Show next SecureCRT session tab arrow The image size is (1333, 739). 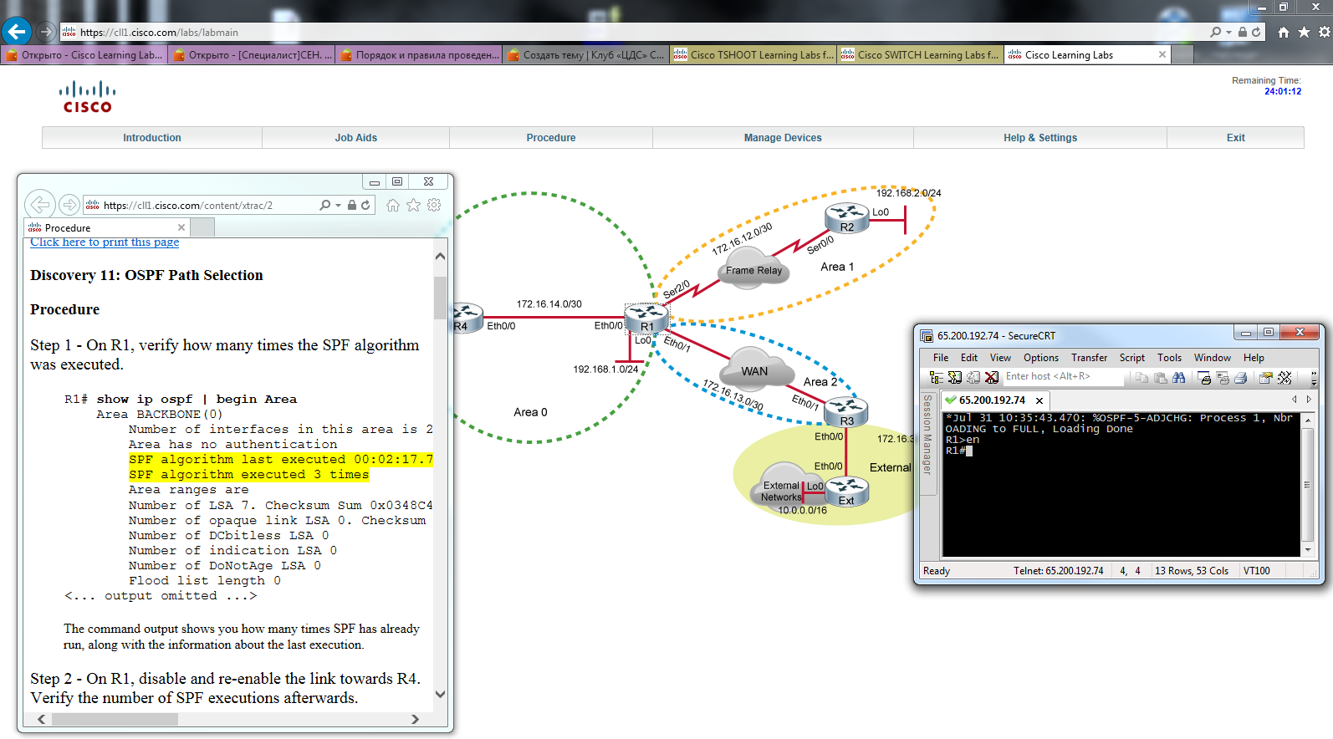pyautogui.click(x=1309, y=400)
